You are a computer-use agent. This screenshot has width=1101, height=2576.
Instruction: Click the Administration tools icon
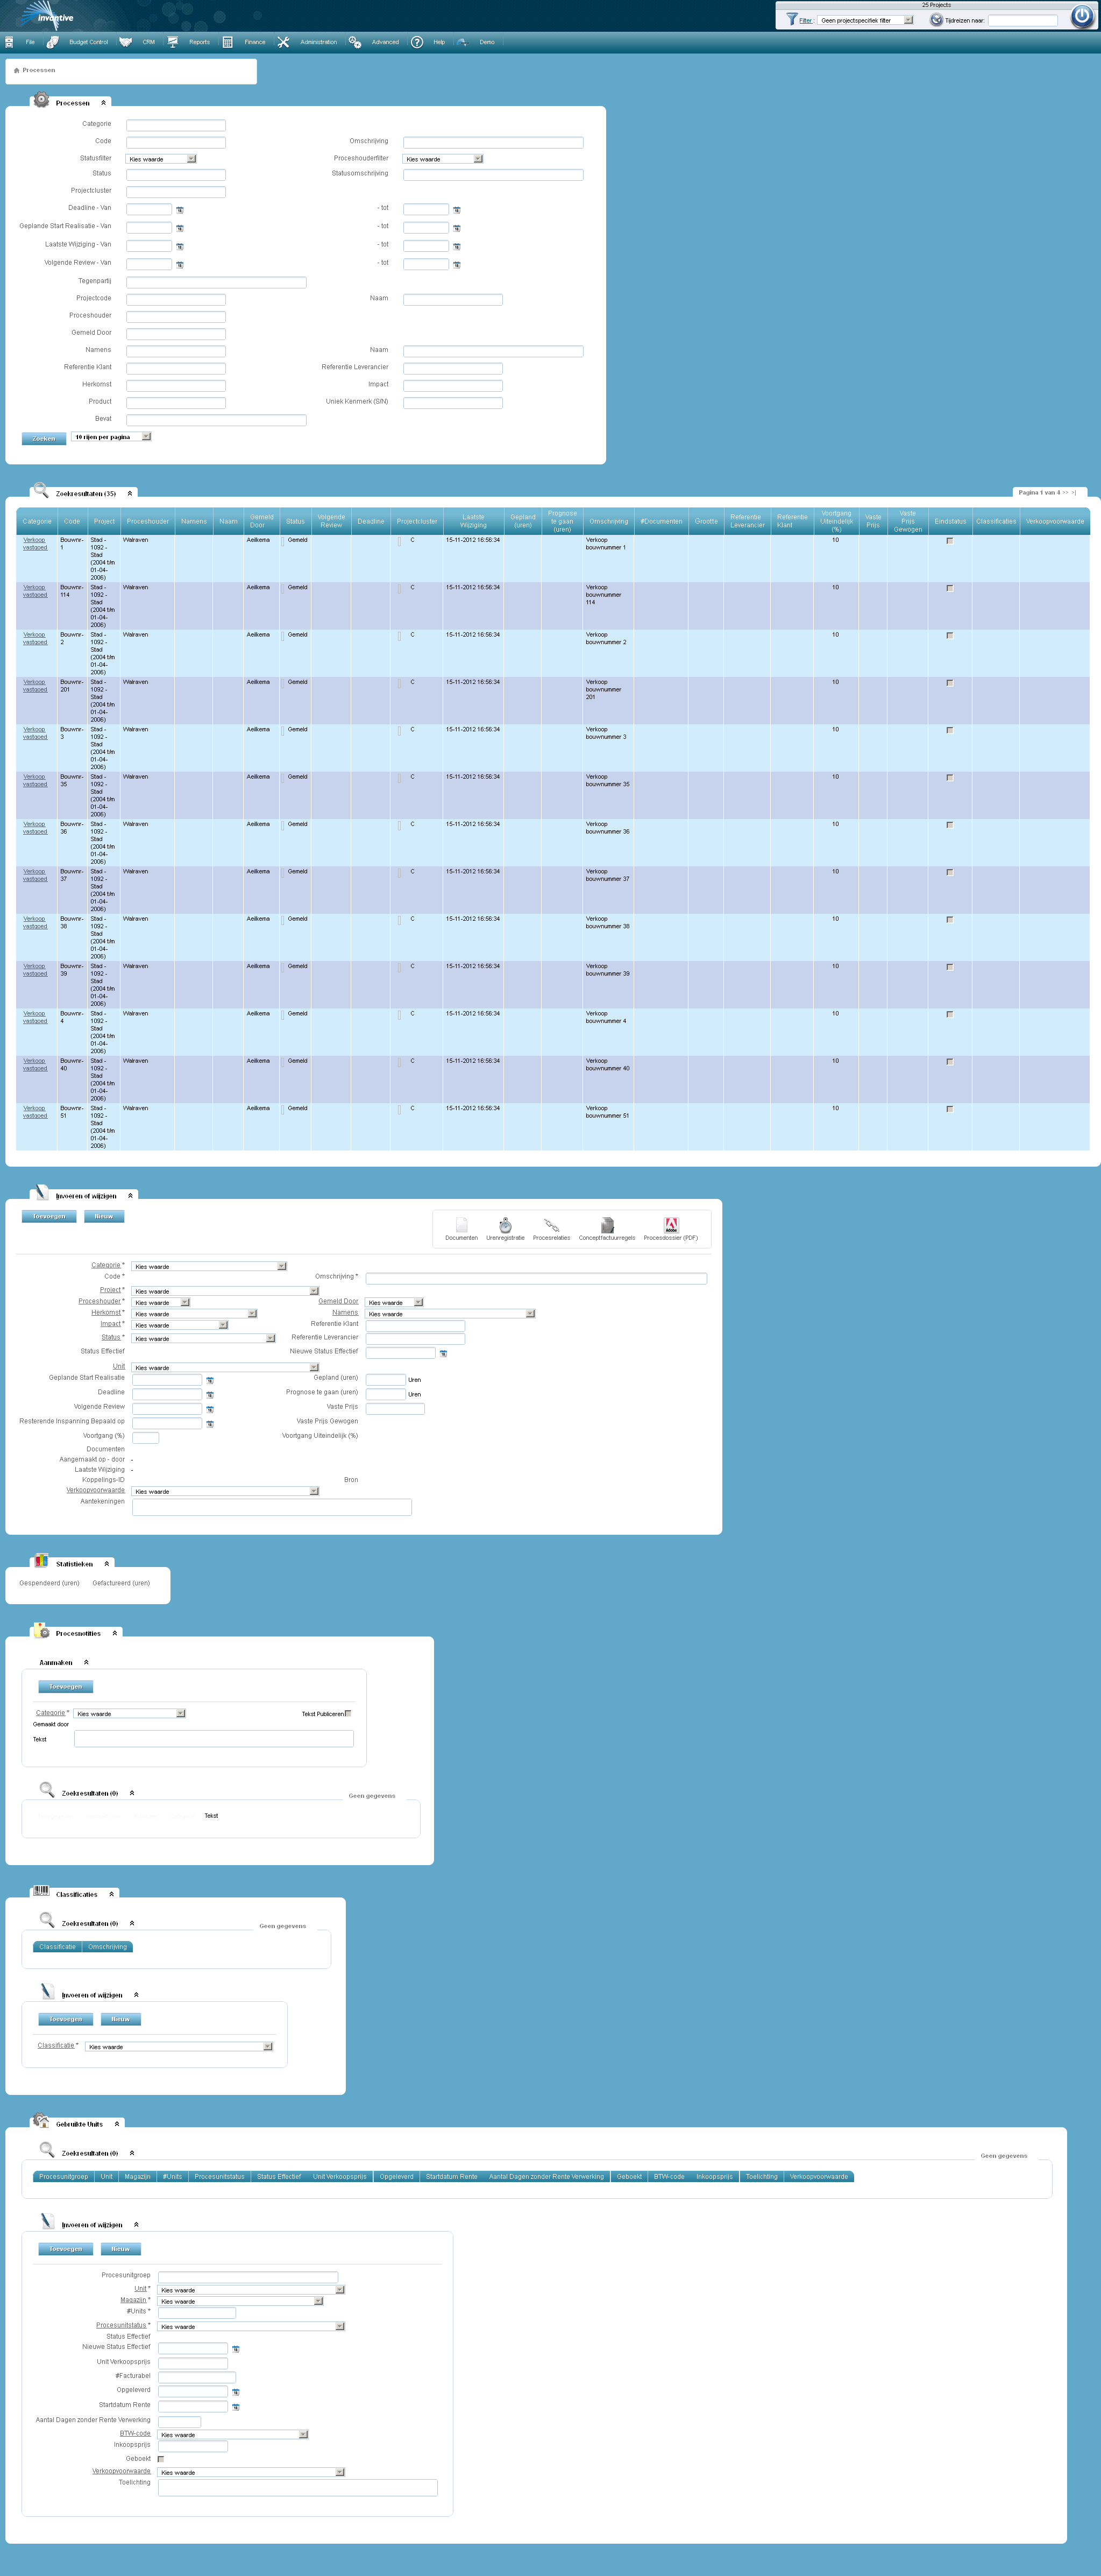point(283,42)
